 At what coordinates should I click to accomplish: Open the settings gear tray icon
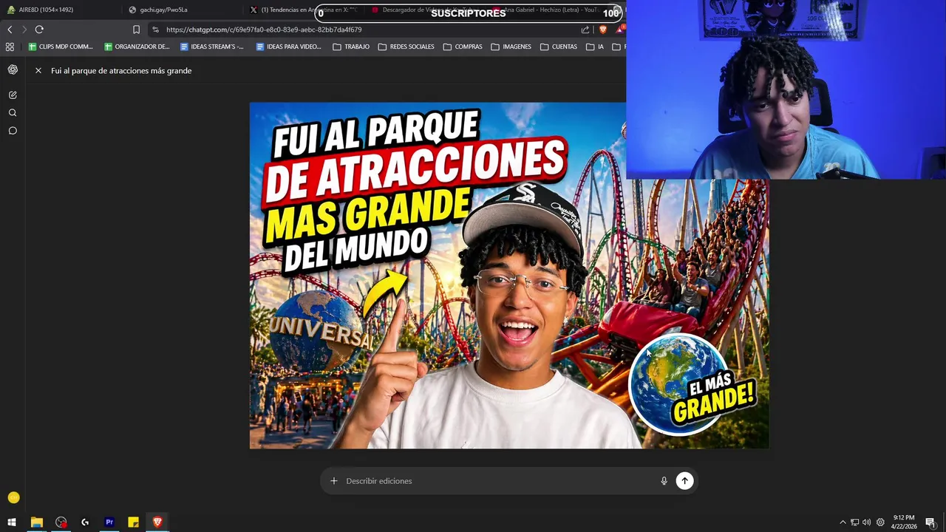click(x=880, y=522)
